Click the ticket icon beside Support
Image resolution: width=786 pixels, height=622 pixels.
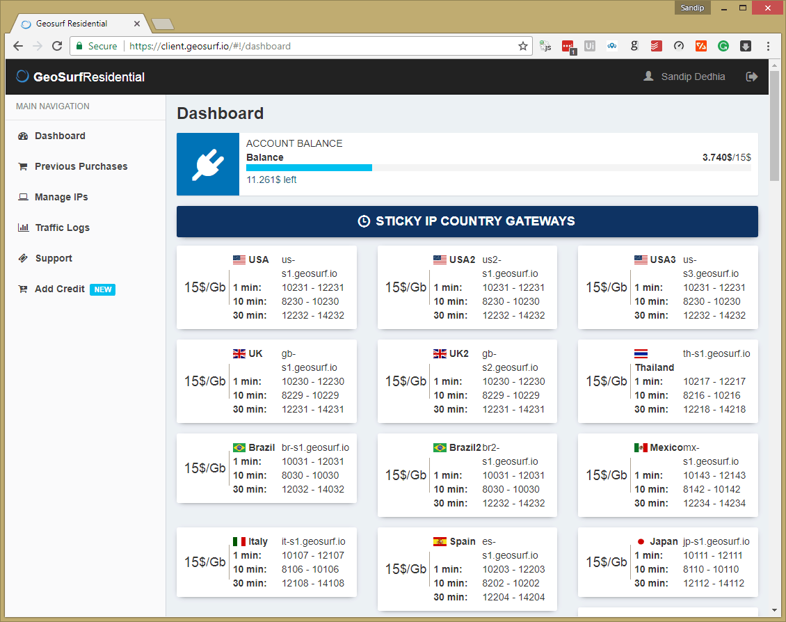click(23, 258)
